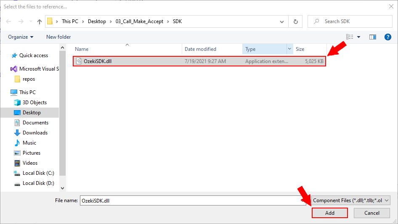Select This PC in navigation pane
The image size is (398, 224).
pyautogui.click(x=27, y=92)
